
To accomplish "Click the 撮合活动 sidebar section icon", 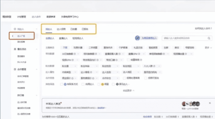I will point(15,49).
